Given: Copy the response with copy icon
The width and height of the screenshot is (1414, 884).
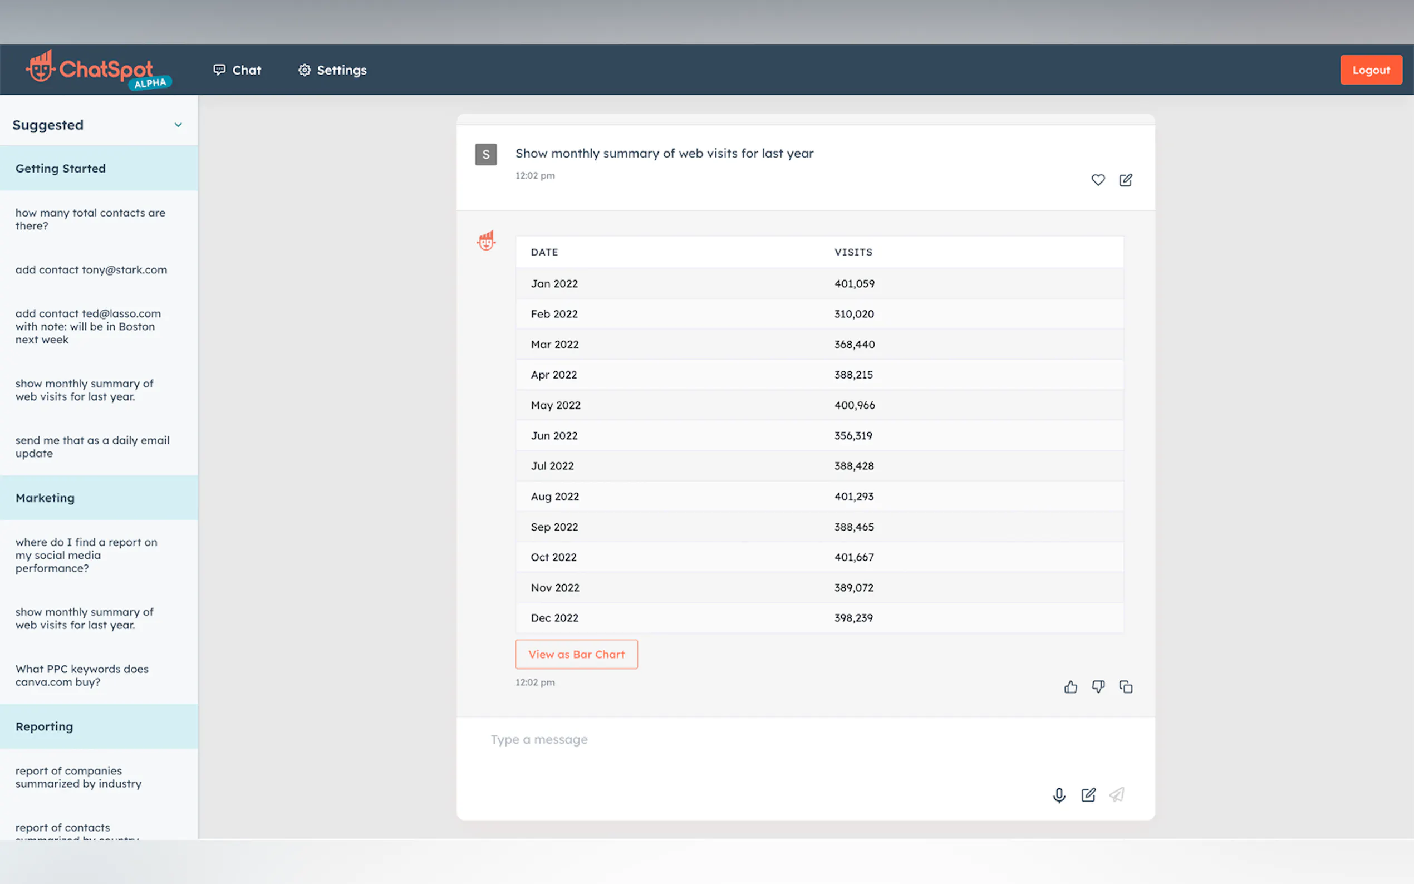Looking at the screenshot, I should [x=1125, y=687].
